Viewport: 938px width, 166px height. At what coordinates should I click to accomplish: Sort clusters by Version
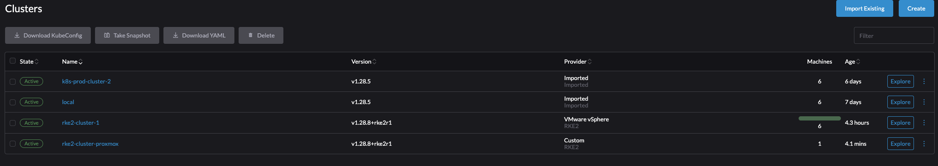tap(364, 62)
